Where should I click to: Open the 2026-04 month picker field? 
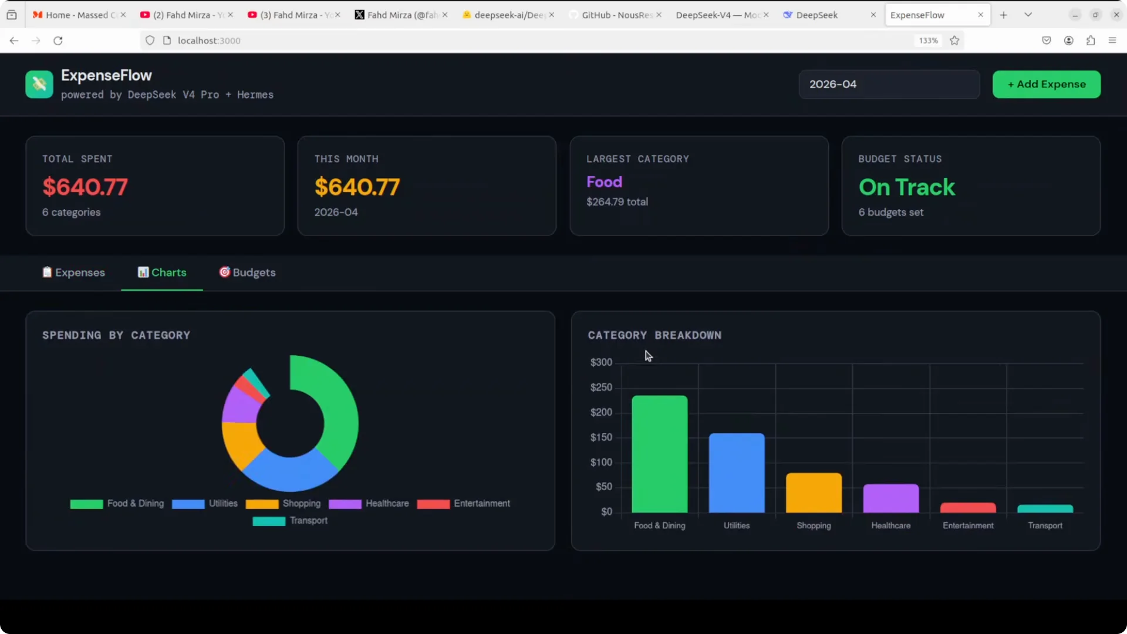click(889, 84)
